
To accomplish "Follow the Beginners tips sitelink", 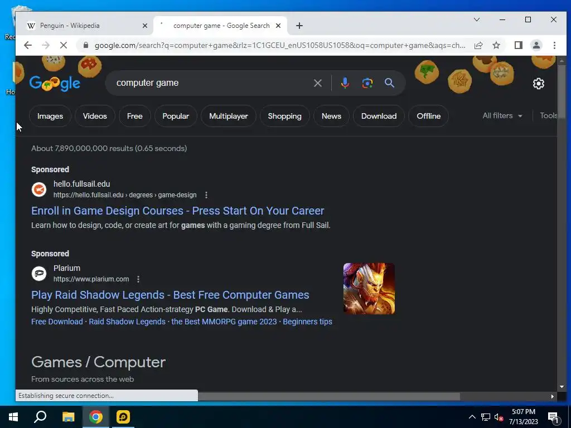I will [x=307, y=322].
